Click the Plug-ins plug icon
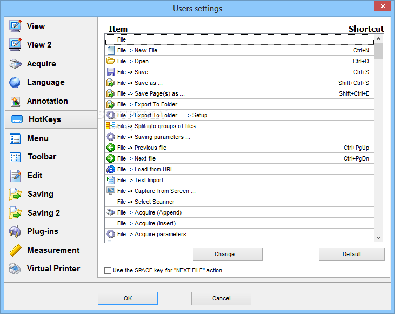 coord(15,231)
